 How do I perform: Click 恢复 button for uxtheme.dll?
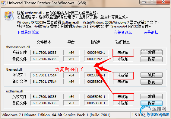(x=151, y=103)
